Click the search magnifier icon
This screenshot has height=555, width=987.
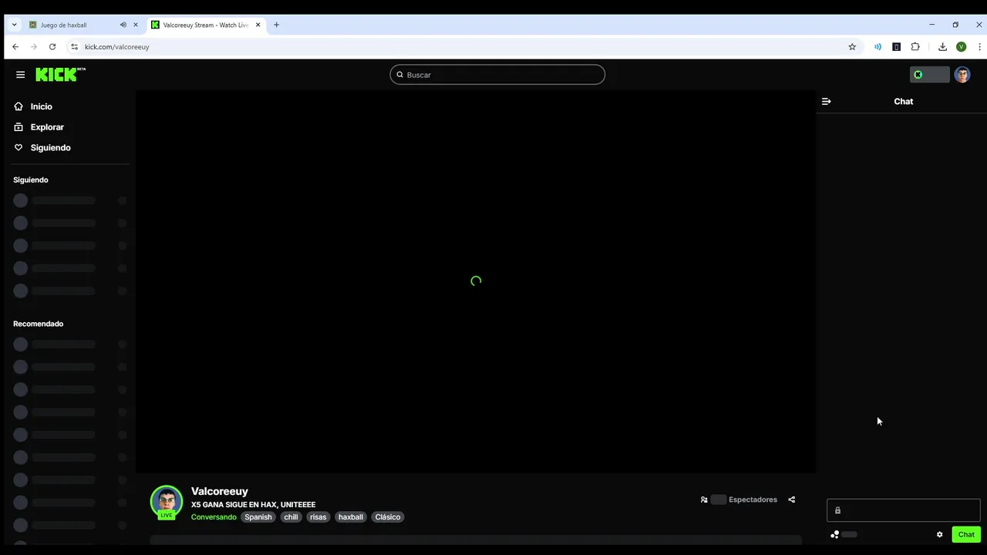[399, 75]
